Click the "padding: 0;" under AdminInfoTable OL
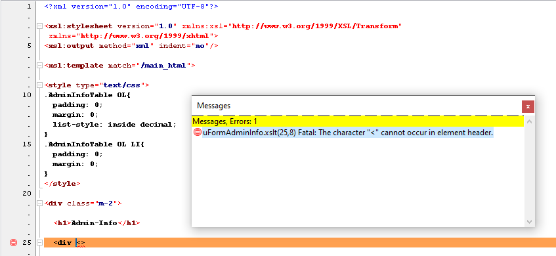The height and width of the screenshot is (256, 556). coord(77,105)
